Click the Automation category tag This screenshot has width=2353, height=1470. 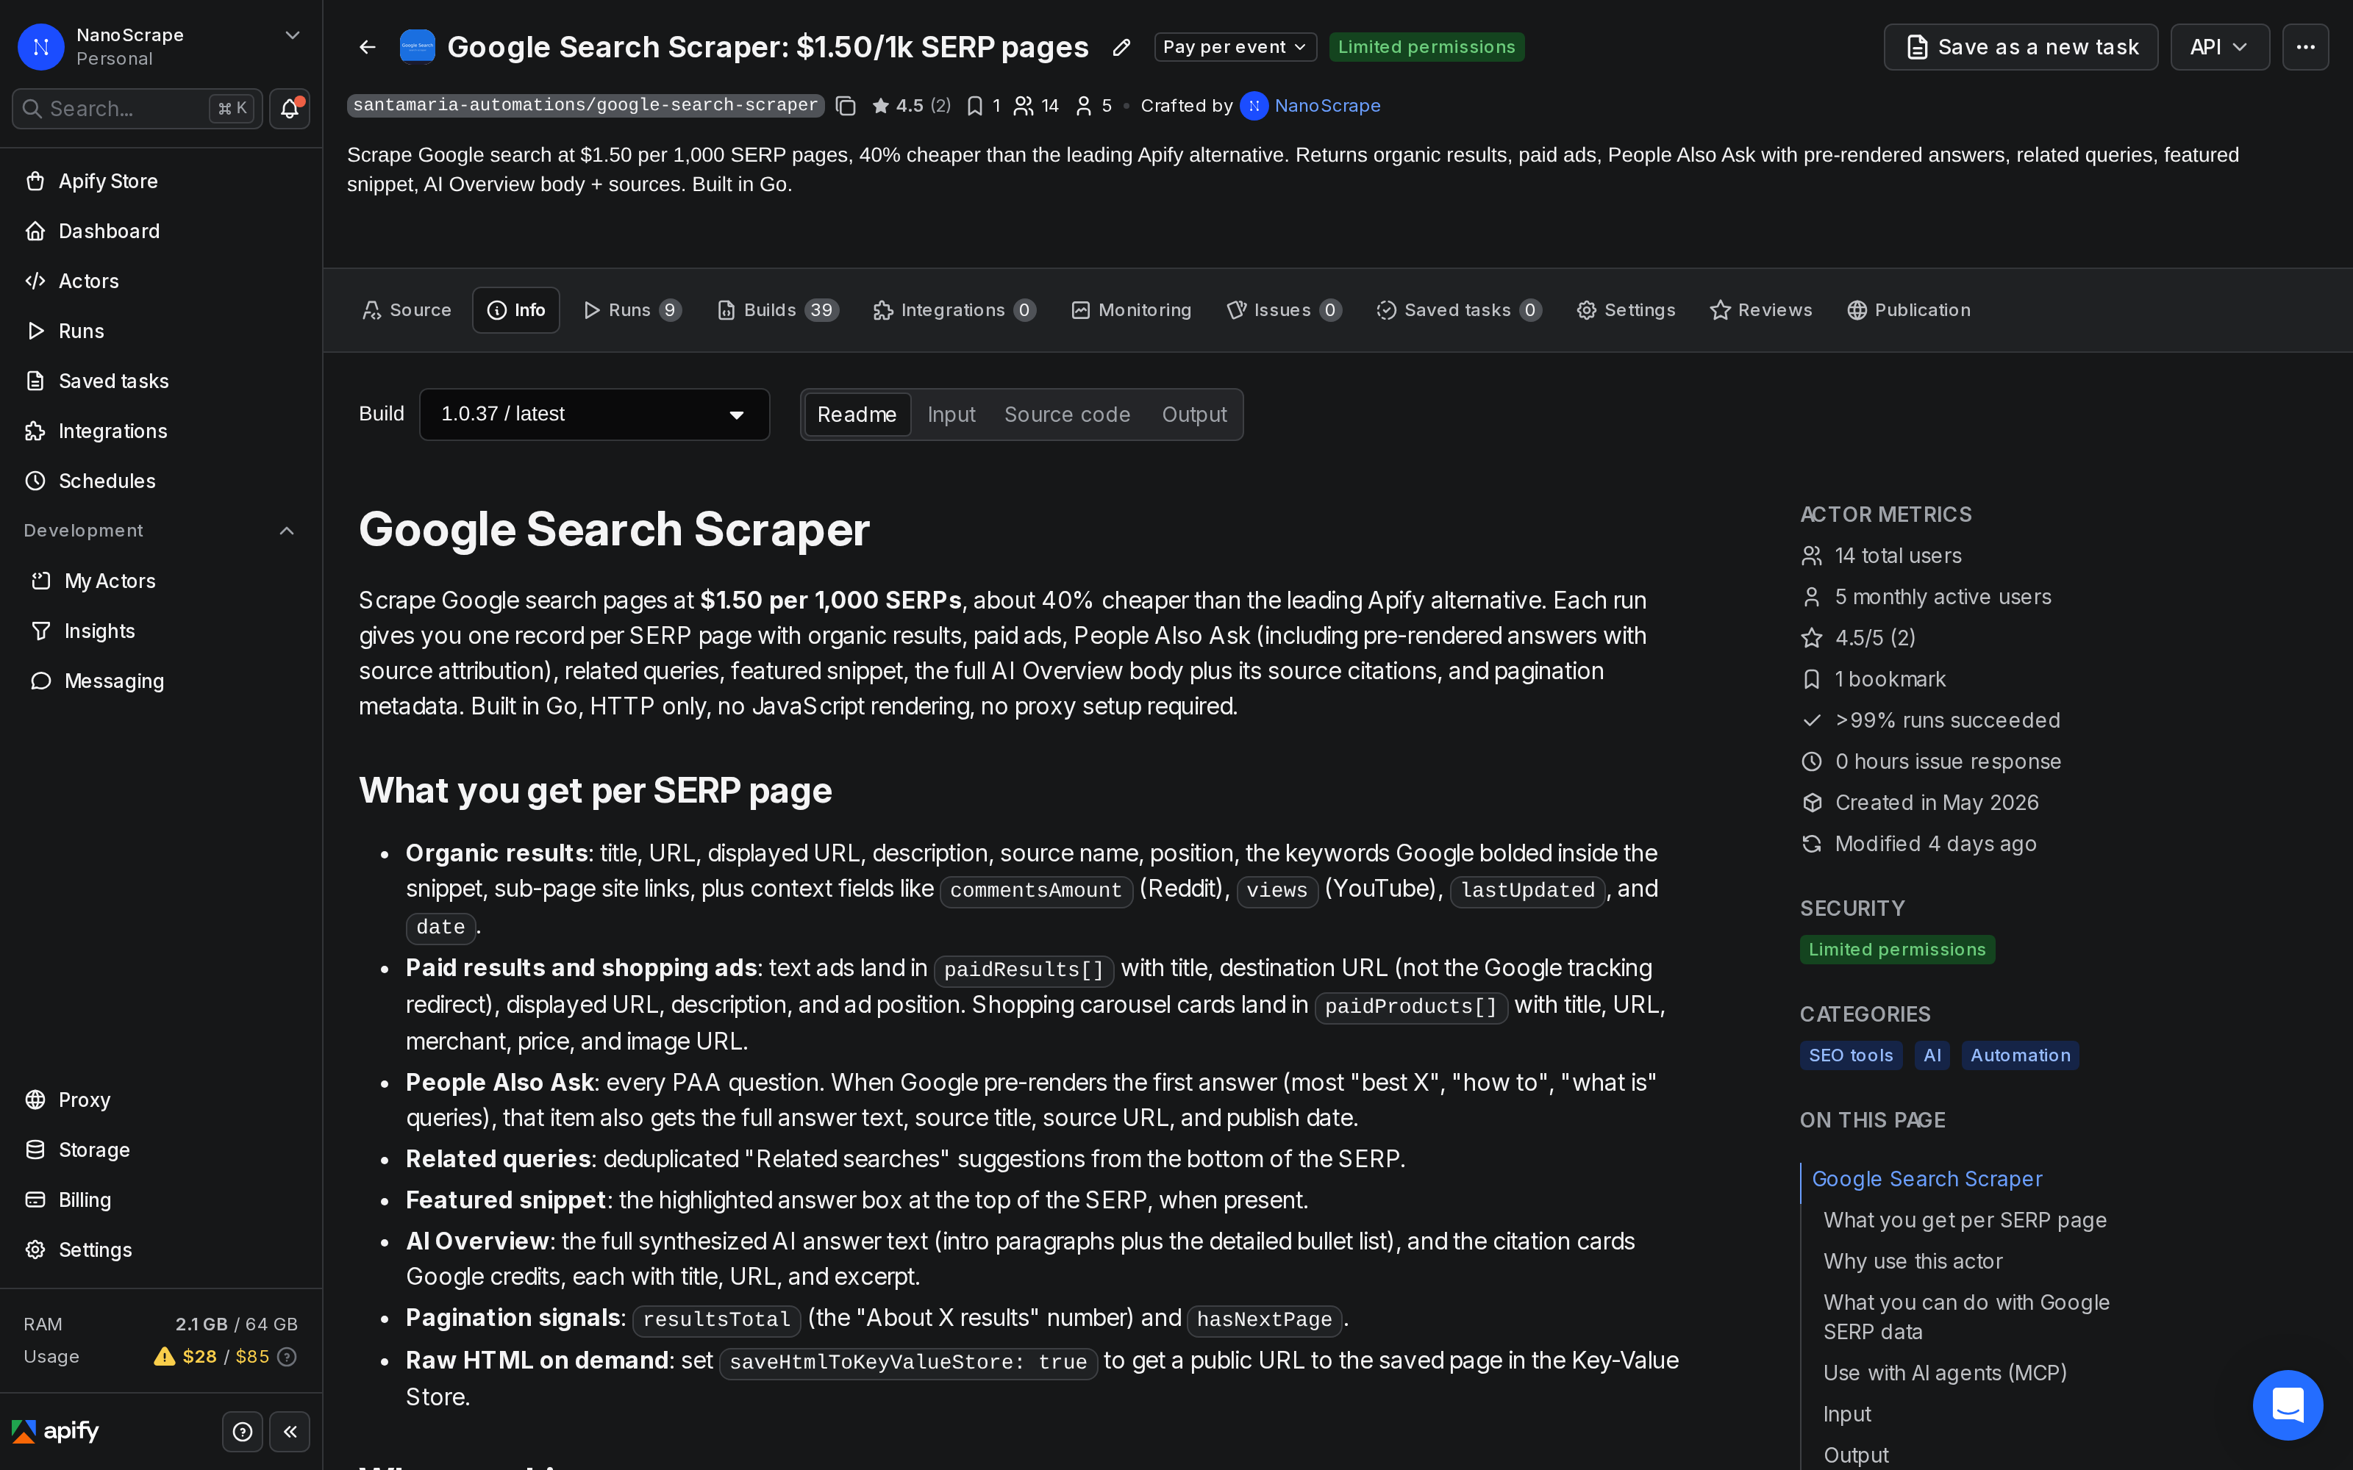point(2019,1055)
